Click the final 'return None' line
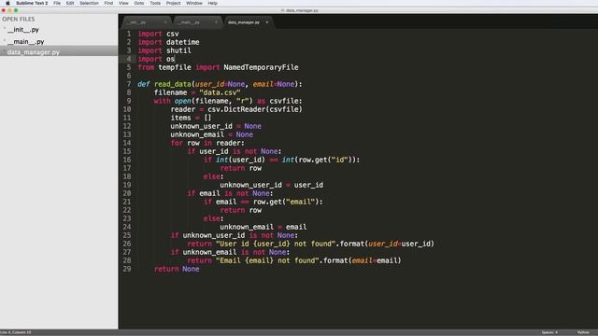 coord(177,269)
